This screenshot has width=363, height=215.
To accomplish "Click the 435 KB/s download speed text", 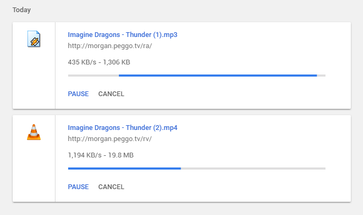I will point(82,62).
